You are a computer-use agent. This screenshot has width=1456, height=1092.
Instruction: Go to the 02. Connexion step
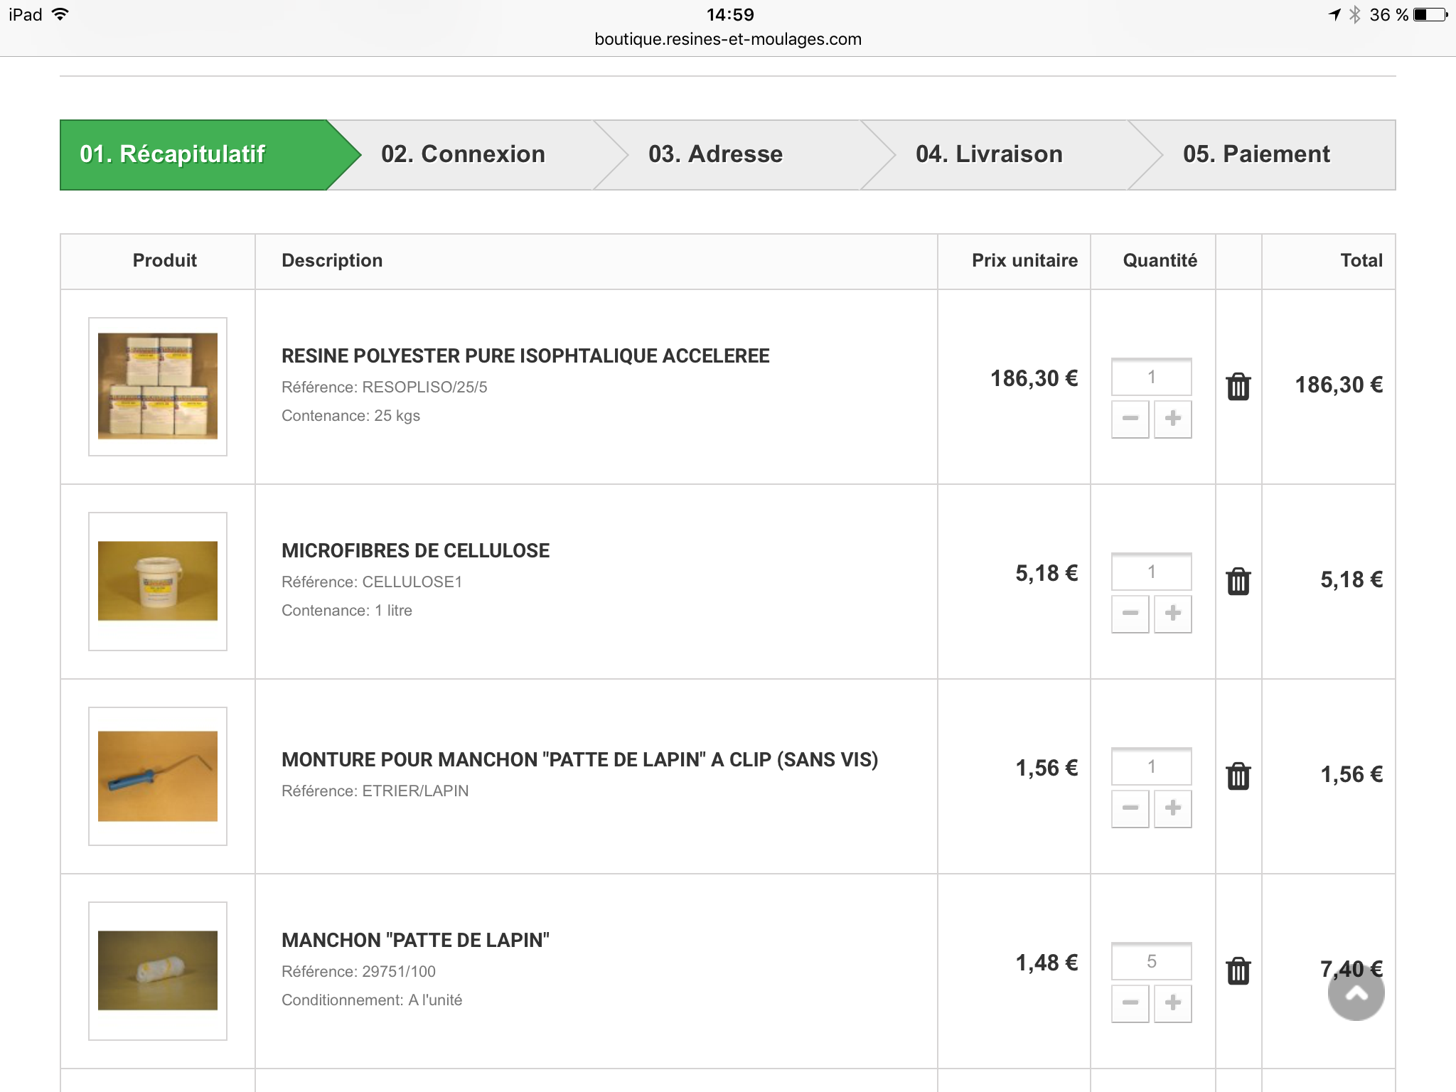pyautogui.click(x=463, y=154)
